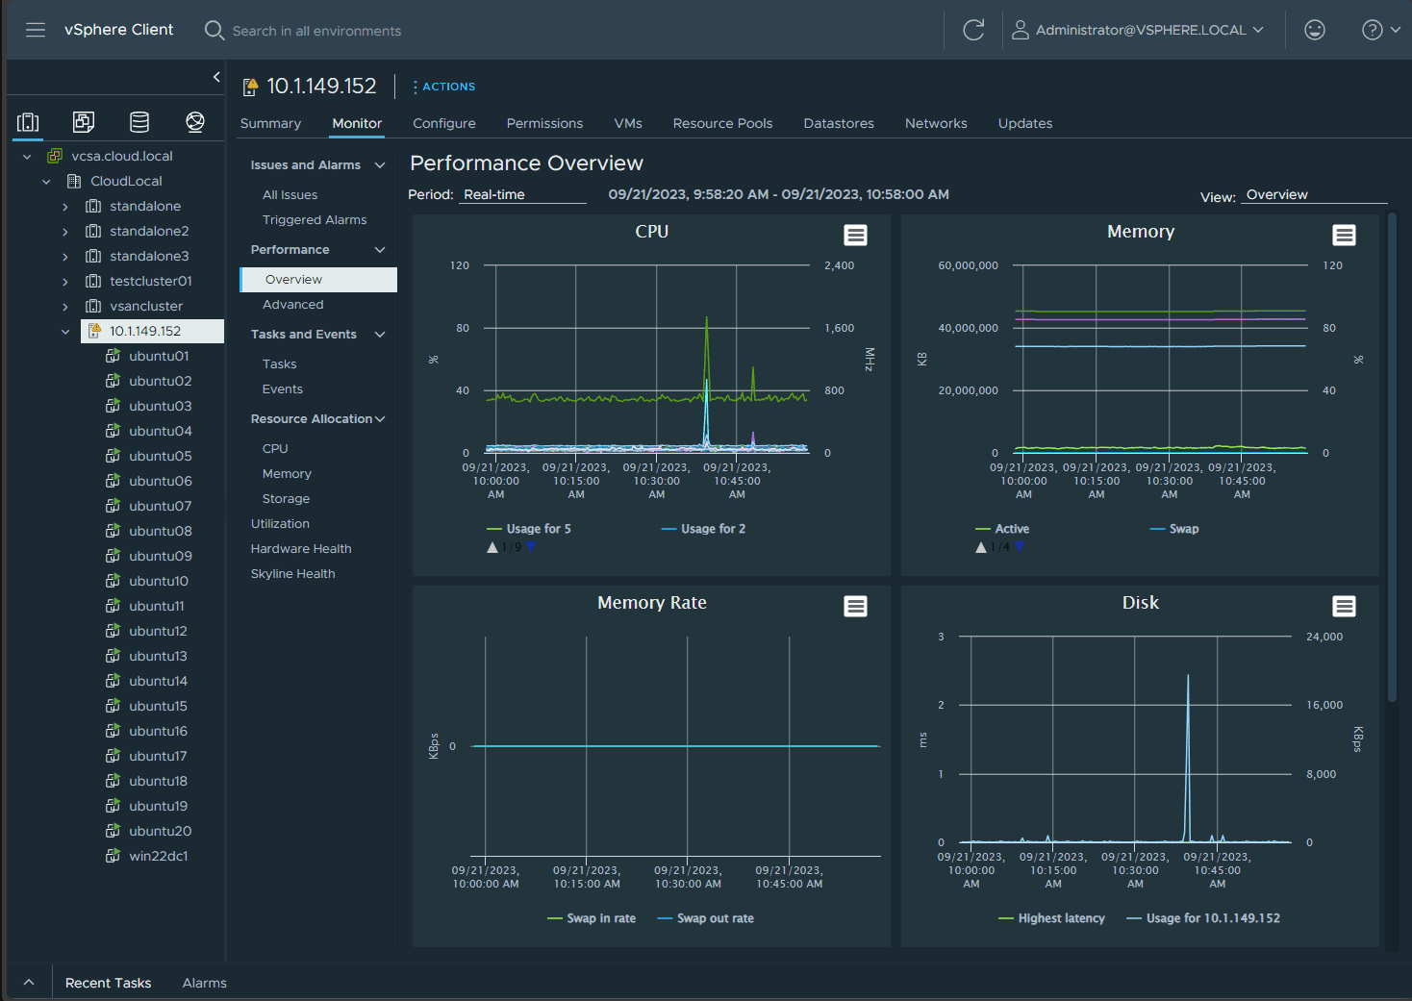Viewport: 1412px width, 1001px height.
Task: Open the Hosts and Clusters inventory icon
Action: 29,122
